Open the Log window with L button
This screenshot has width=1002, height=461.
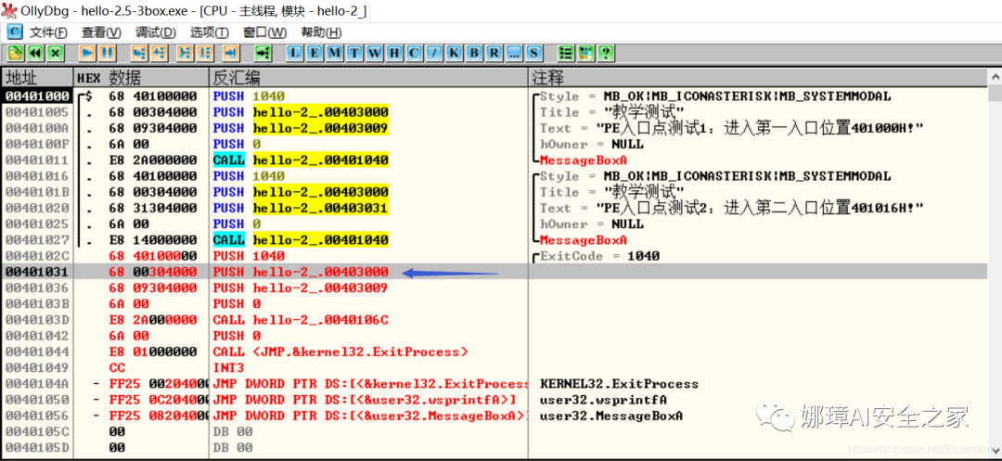295,53
